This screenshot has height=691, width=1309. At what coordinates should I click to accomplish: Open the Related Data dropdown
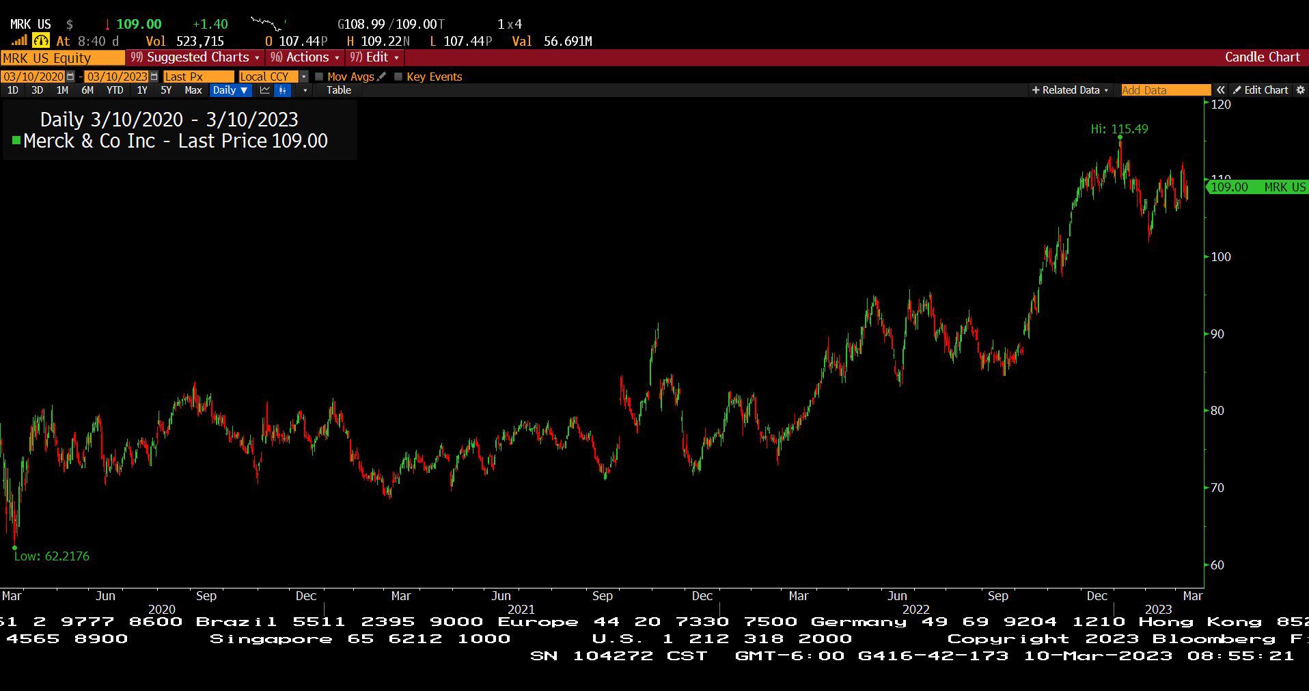click(x=1070, y=90)
